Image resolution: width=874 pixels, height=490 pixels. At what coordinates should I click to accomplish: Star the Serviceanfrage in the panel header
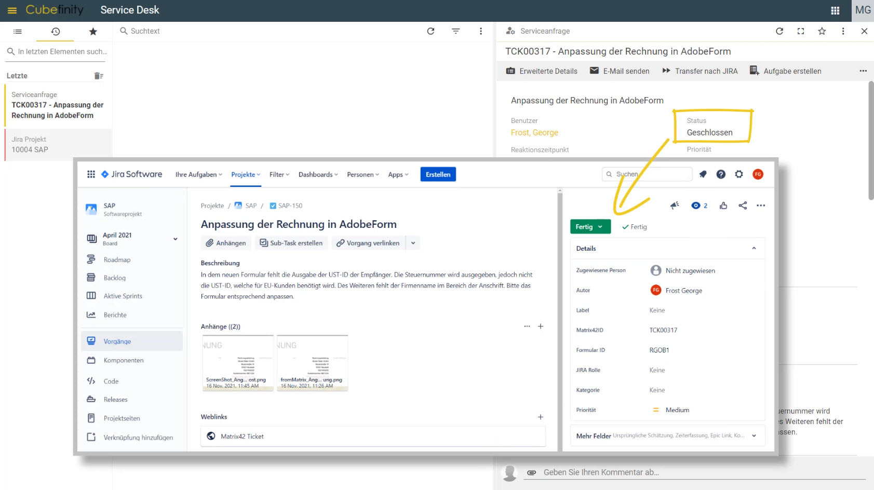click(x=822, y=31)
